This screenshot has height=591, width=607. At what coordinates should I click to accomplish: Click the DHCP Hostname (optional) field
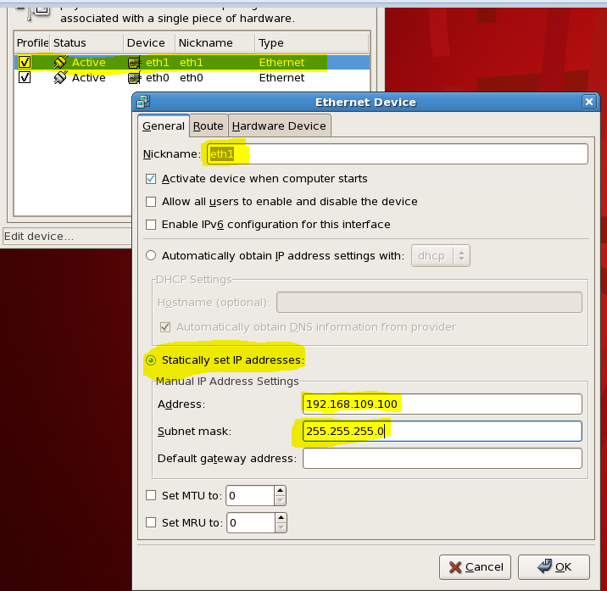click(429, 302)
